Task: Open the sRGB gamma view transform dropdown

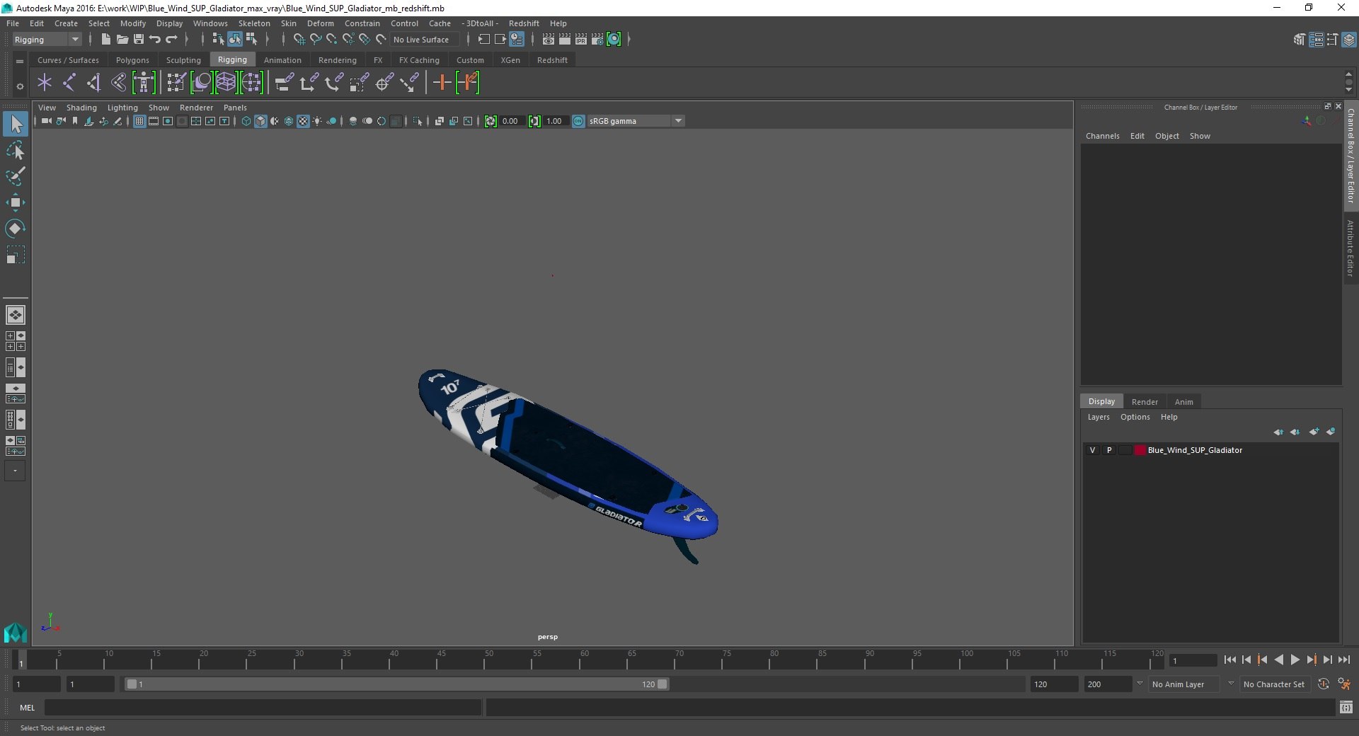Action: 678,121
